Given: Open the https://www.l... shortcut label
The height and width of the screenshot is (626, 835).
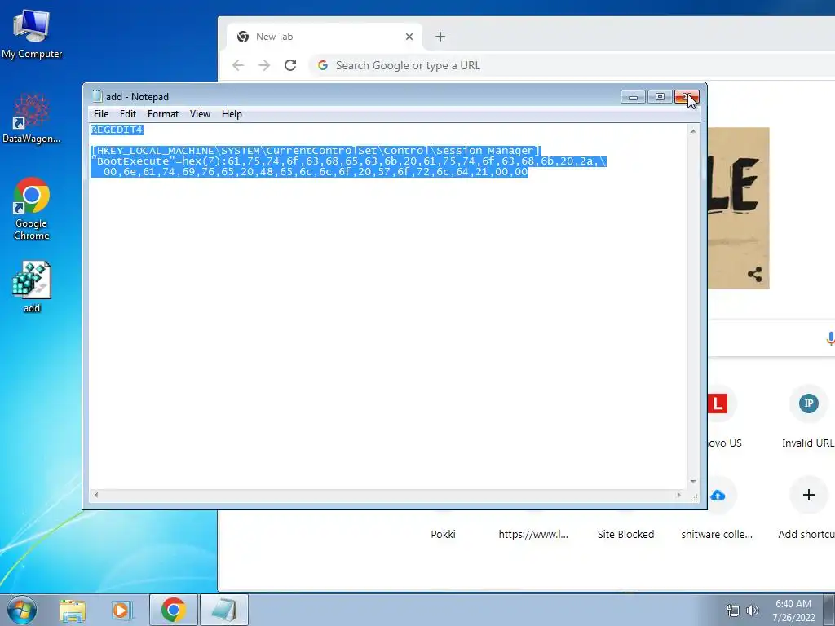Looking at the screenshot, I should [x=533, y=534].
